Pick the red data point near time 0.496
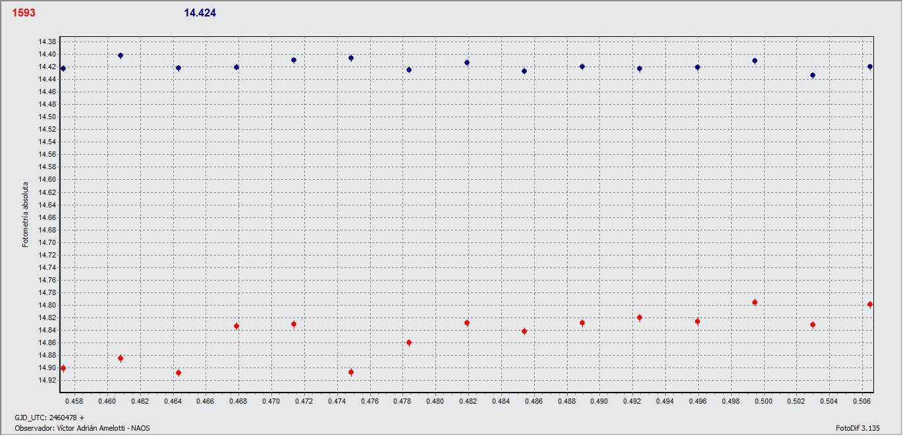Image resolution: width=903 pixels, height=436 pixels. coord(698,321)
